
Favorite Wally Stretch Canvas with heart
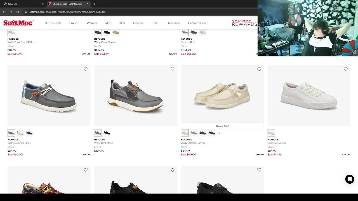[x=259, y=69]
